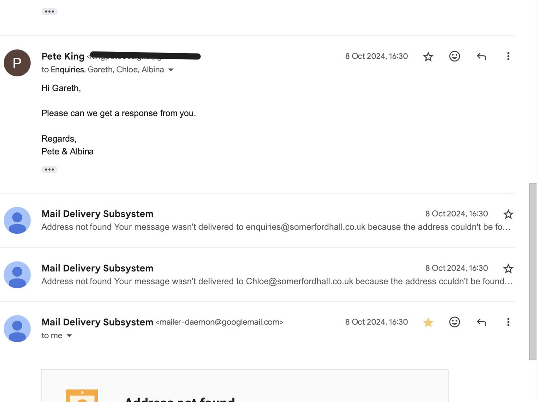Click Pete King's 'P' avatar
Viewport: 537px width, 402px height.
point(17,63)
